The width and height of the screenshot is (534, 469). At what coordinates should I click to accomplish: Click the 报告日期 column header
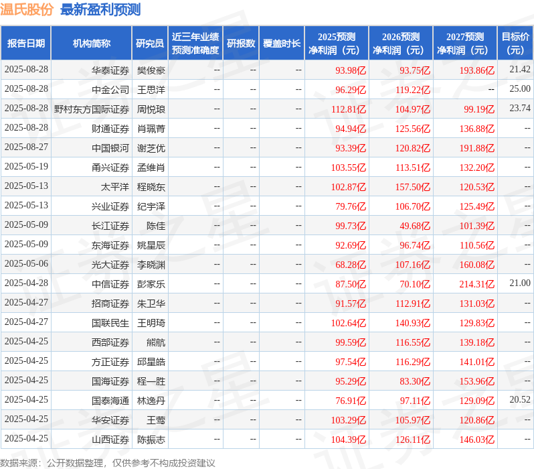click(26, 44)
